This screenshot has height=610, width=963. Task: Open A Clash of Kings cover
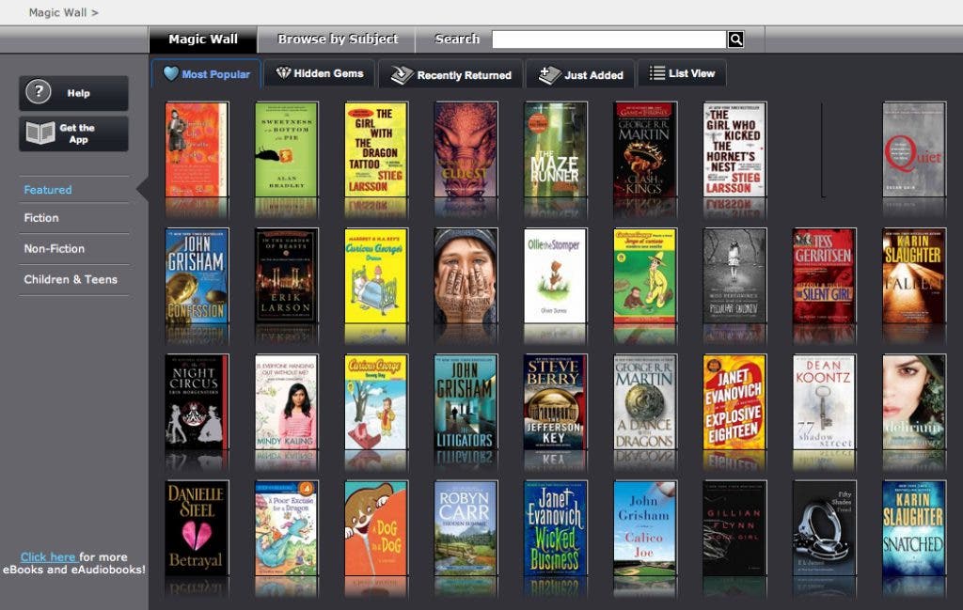coord(645,149)
